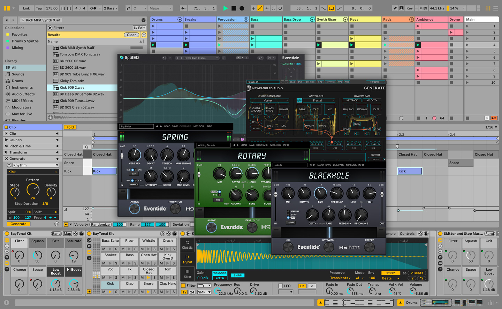The width and height of the screenshot is (502, 309).
Task: Click the Generate button to create a rhythm
Action: [18, 224]
